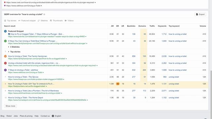Open How to Fix a Clogged Toilet link
The height and width of the screenshot is (119, 212).
[37, 34]
